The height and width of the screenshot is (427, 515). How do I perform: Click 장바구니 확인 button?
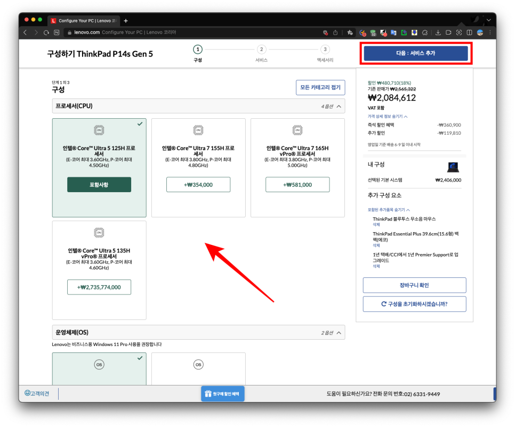tap(414, 285)
